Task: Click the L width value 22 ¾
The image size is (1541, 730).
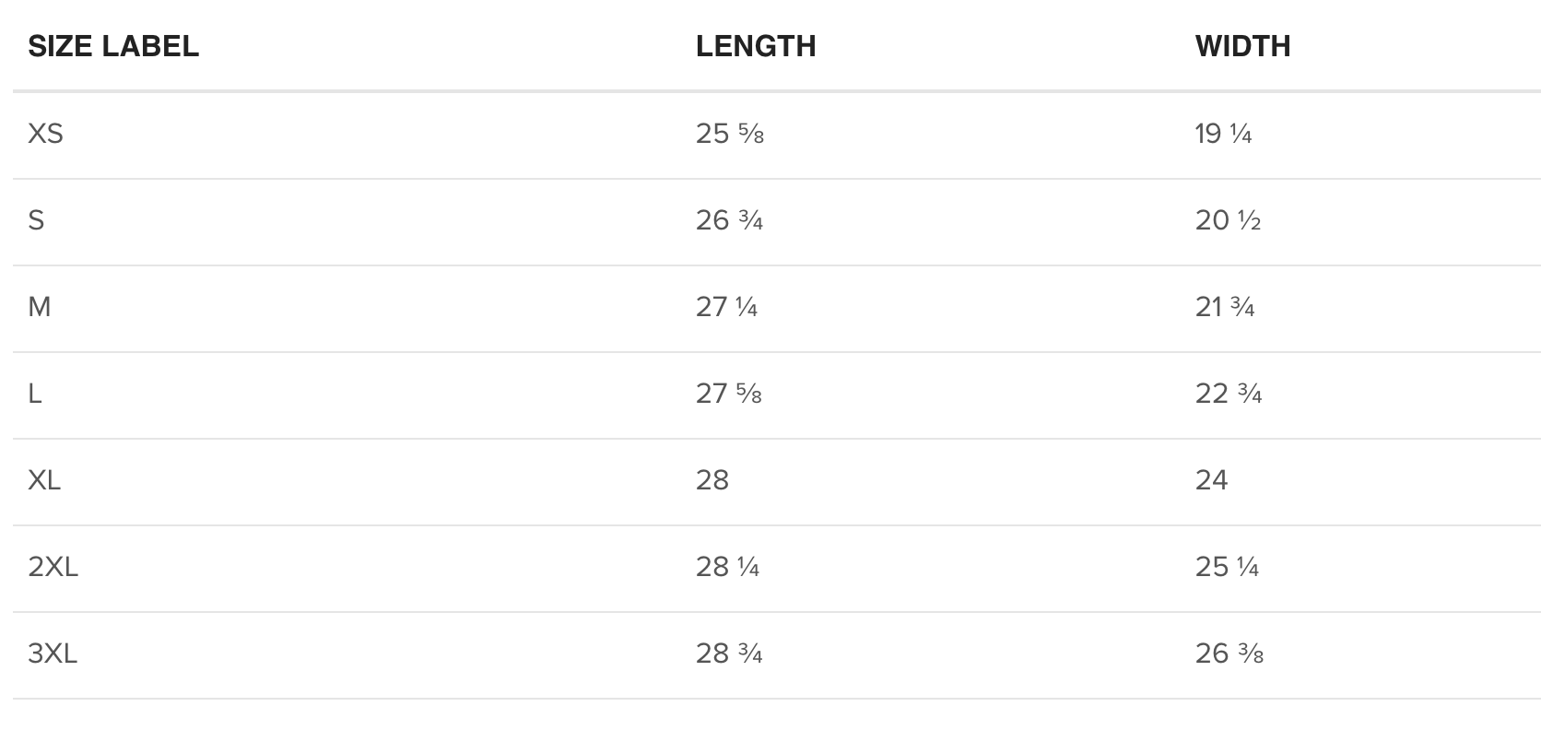Action: pos(1229,394)
